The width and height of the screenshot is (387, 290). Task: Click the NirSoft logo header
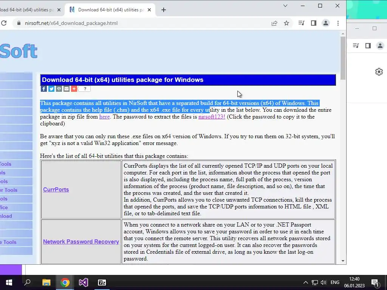(19, 51)
